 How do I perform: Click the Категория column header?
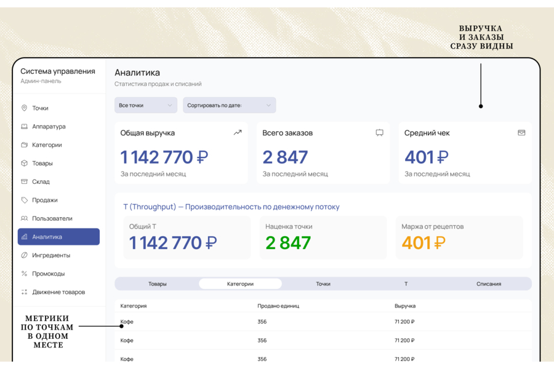tap(134, 306)
